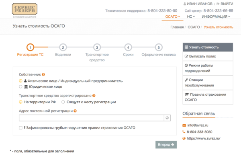Open Выписать полис sidebar item
Screen dimensions: 241x158
208,56
